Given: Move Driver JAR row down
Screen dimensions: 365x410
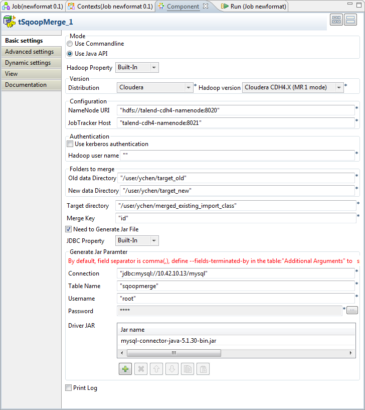Looking at the screenshot, I should click(x=172, y=369).
